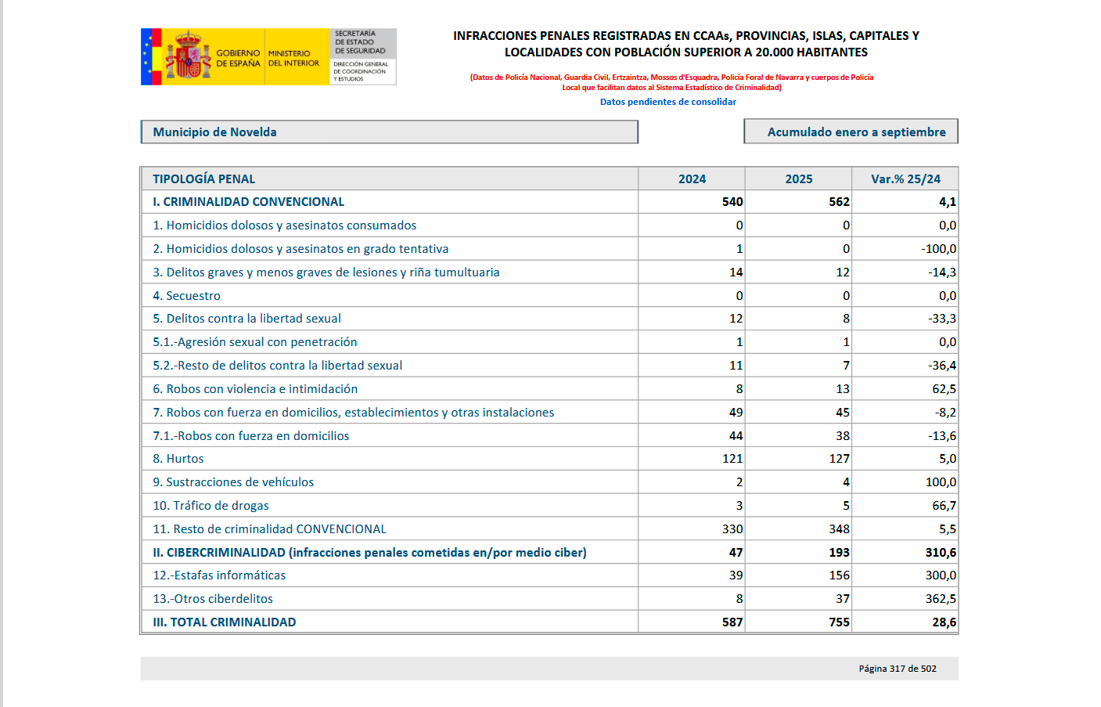Select the Acumulado enero a septiembre box

point(851,132)
